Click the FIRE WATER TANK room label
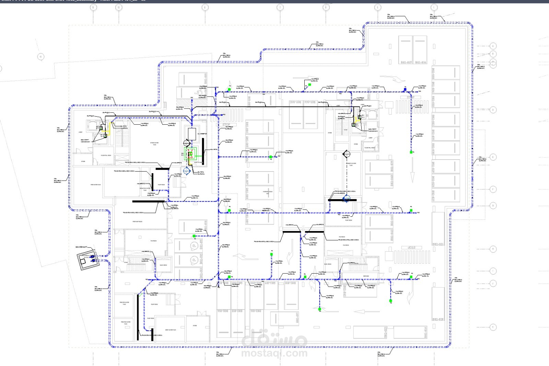The height and width of the screenshot is (366, 549). (96, 185)
